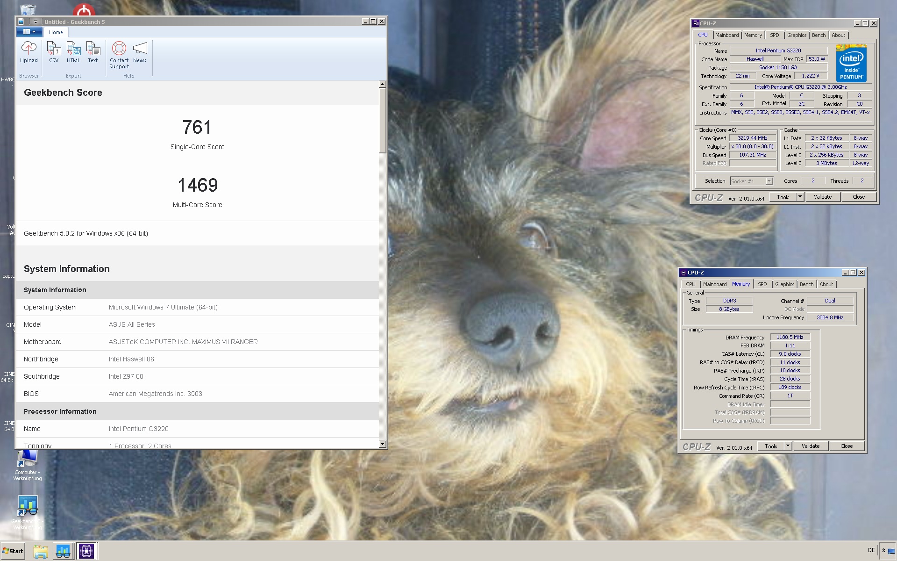The image size is (897, 561).
Task: Open Bench tab in bottom CPU-Z window
Action: click(806, 284)
